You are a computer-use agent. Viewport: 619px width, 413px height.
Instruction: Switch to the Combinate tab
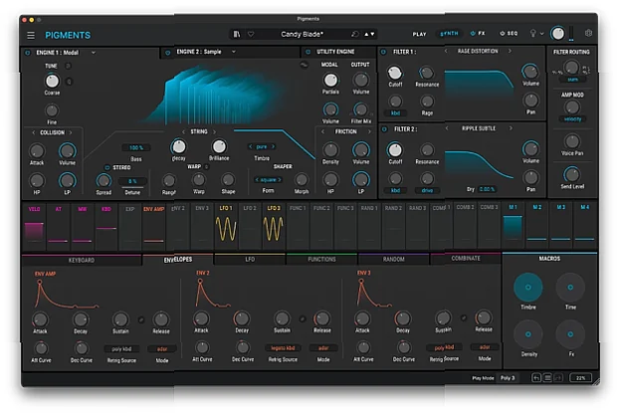(466, 258)
